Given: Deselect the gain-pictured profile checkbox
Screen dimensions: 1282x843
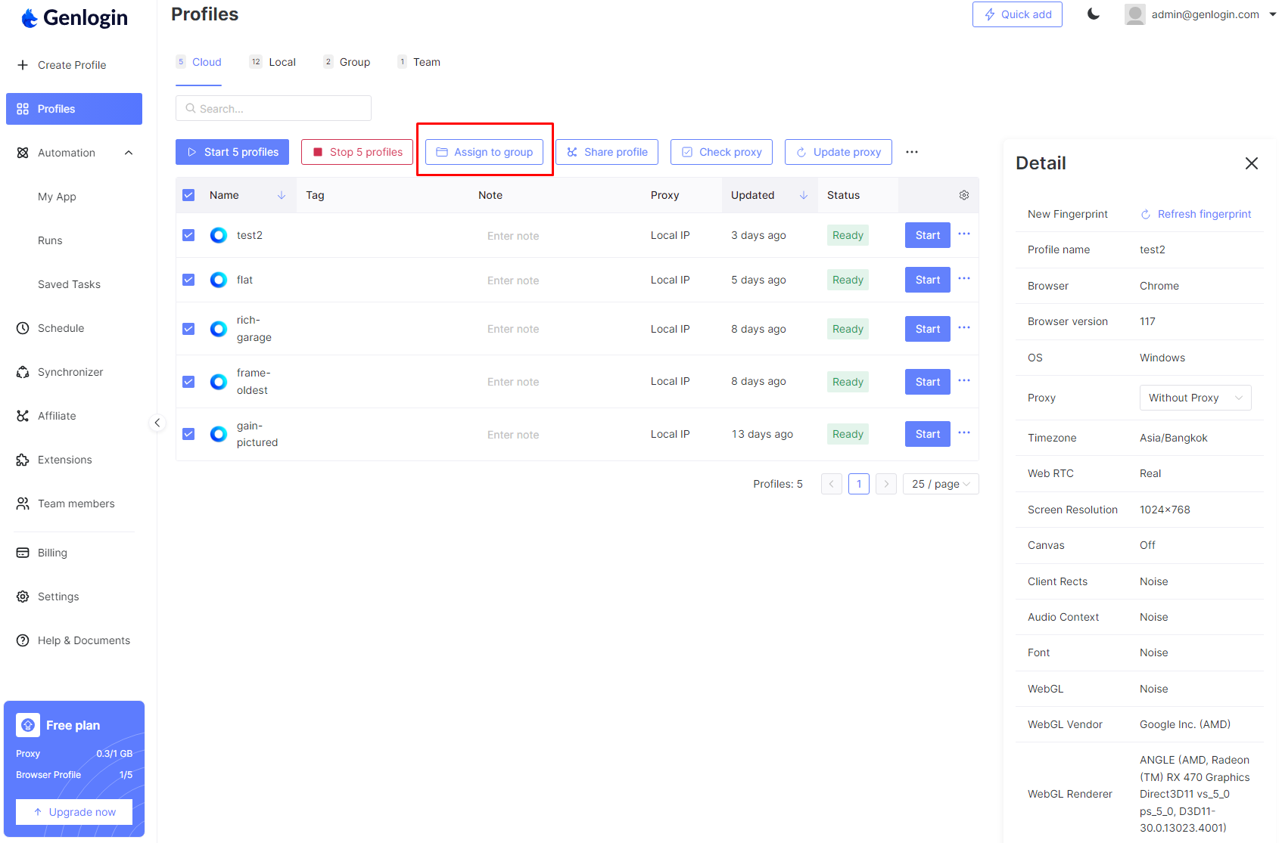Looking at the screenshot, I should 188,434.
